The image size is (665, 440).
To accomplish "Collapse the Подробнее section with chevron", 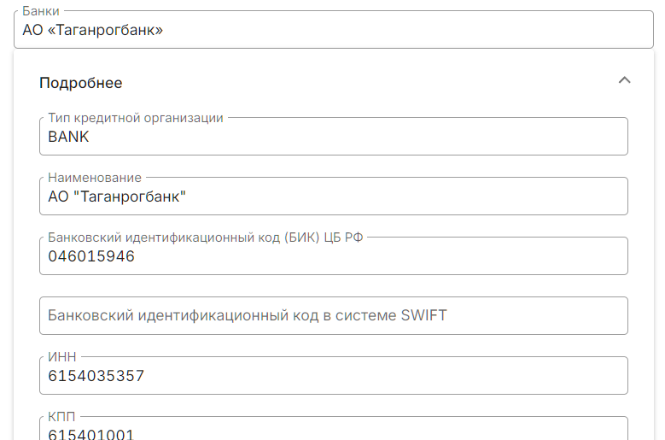I will pos(624,80).
